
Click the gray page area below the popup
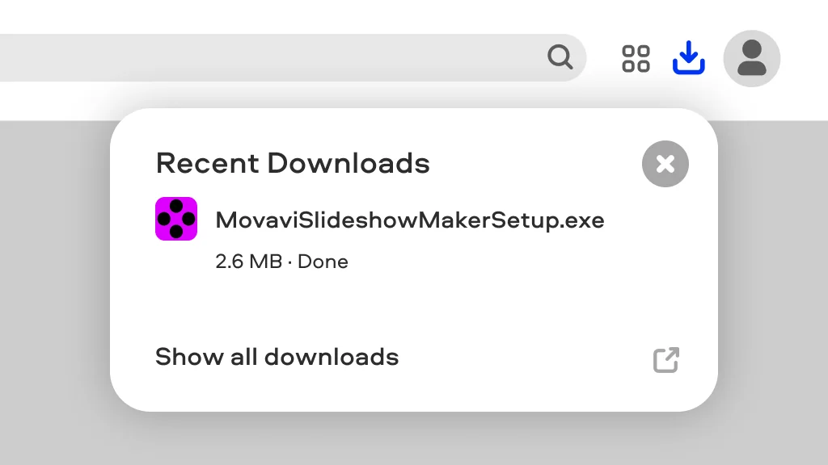pos(414,438)
